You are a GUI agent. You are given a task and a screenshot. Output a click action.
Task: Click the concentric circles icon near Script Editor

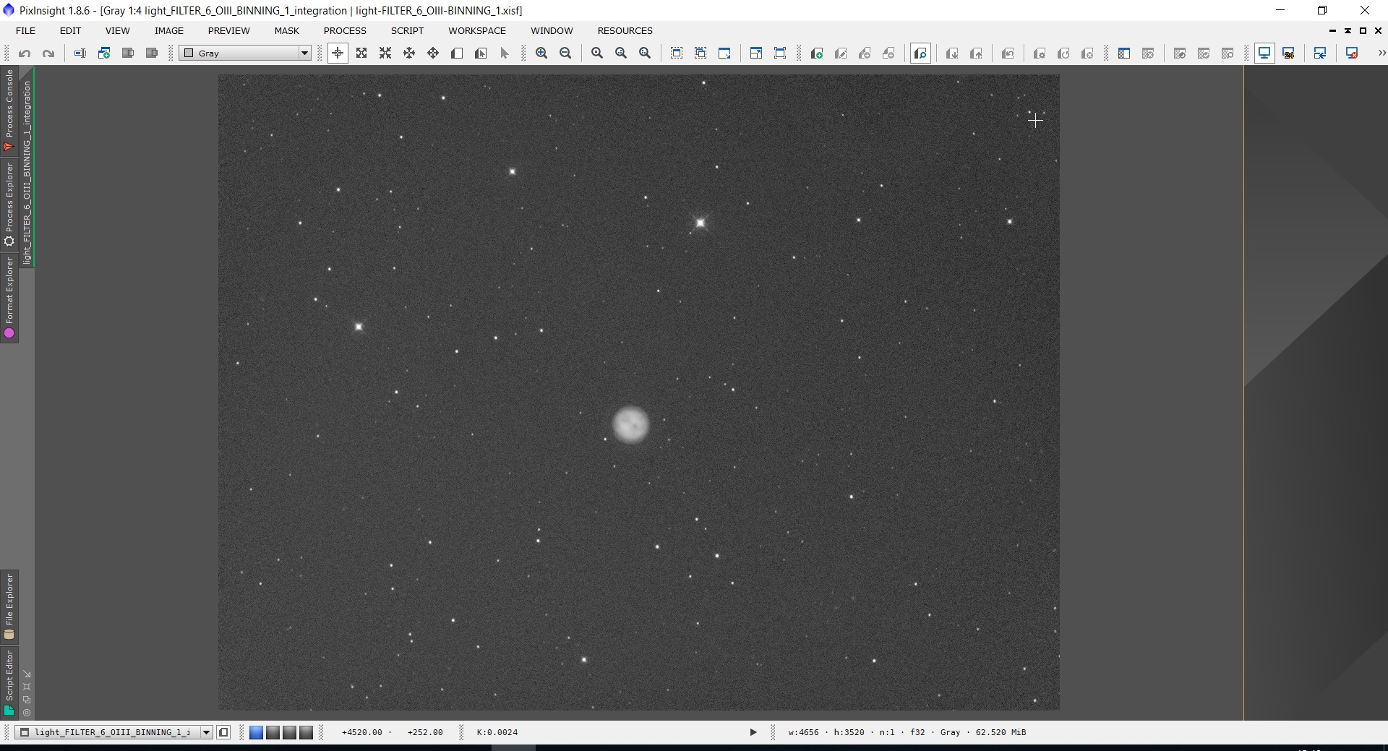click(27, 713)
